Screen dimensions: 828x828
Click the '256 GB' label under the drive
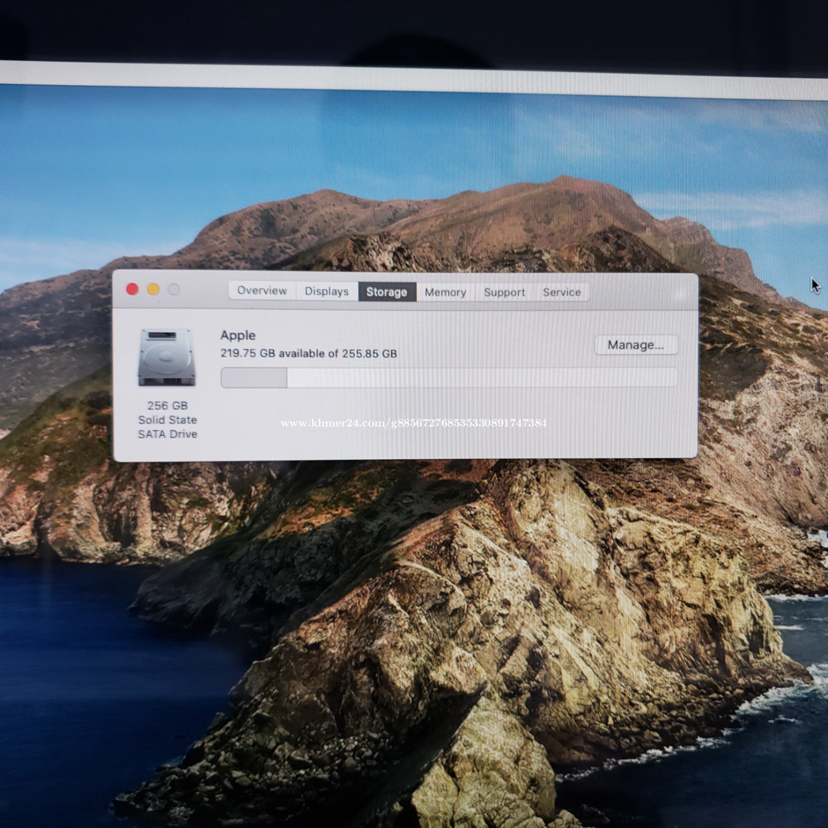click(x=167, y=406)
